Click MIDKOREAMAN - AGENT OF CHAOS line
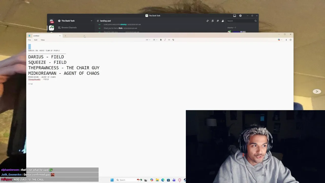Image resolution: width=325 pixels, height=183 pixels. [x=64, y=73]
